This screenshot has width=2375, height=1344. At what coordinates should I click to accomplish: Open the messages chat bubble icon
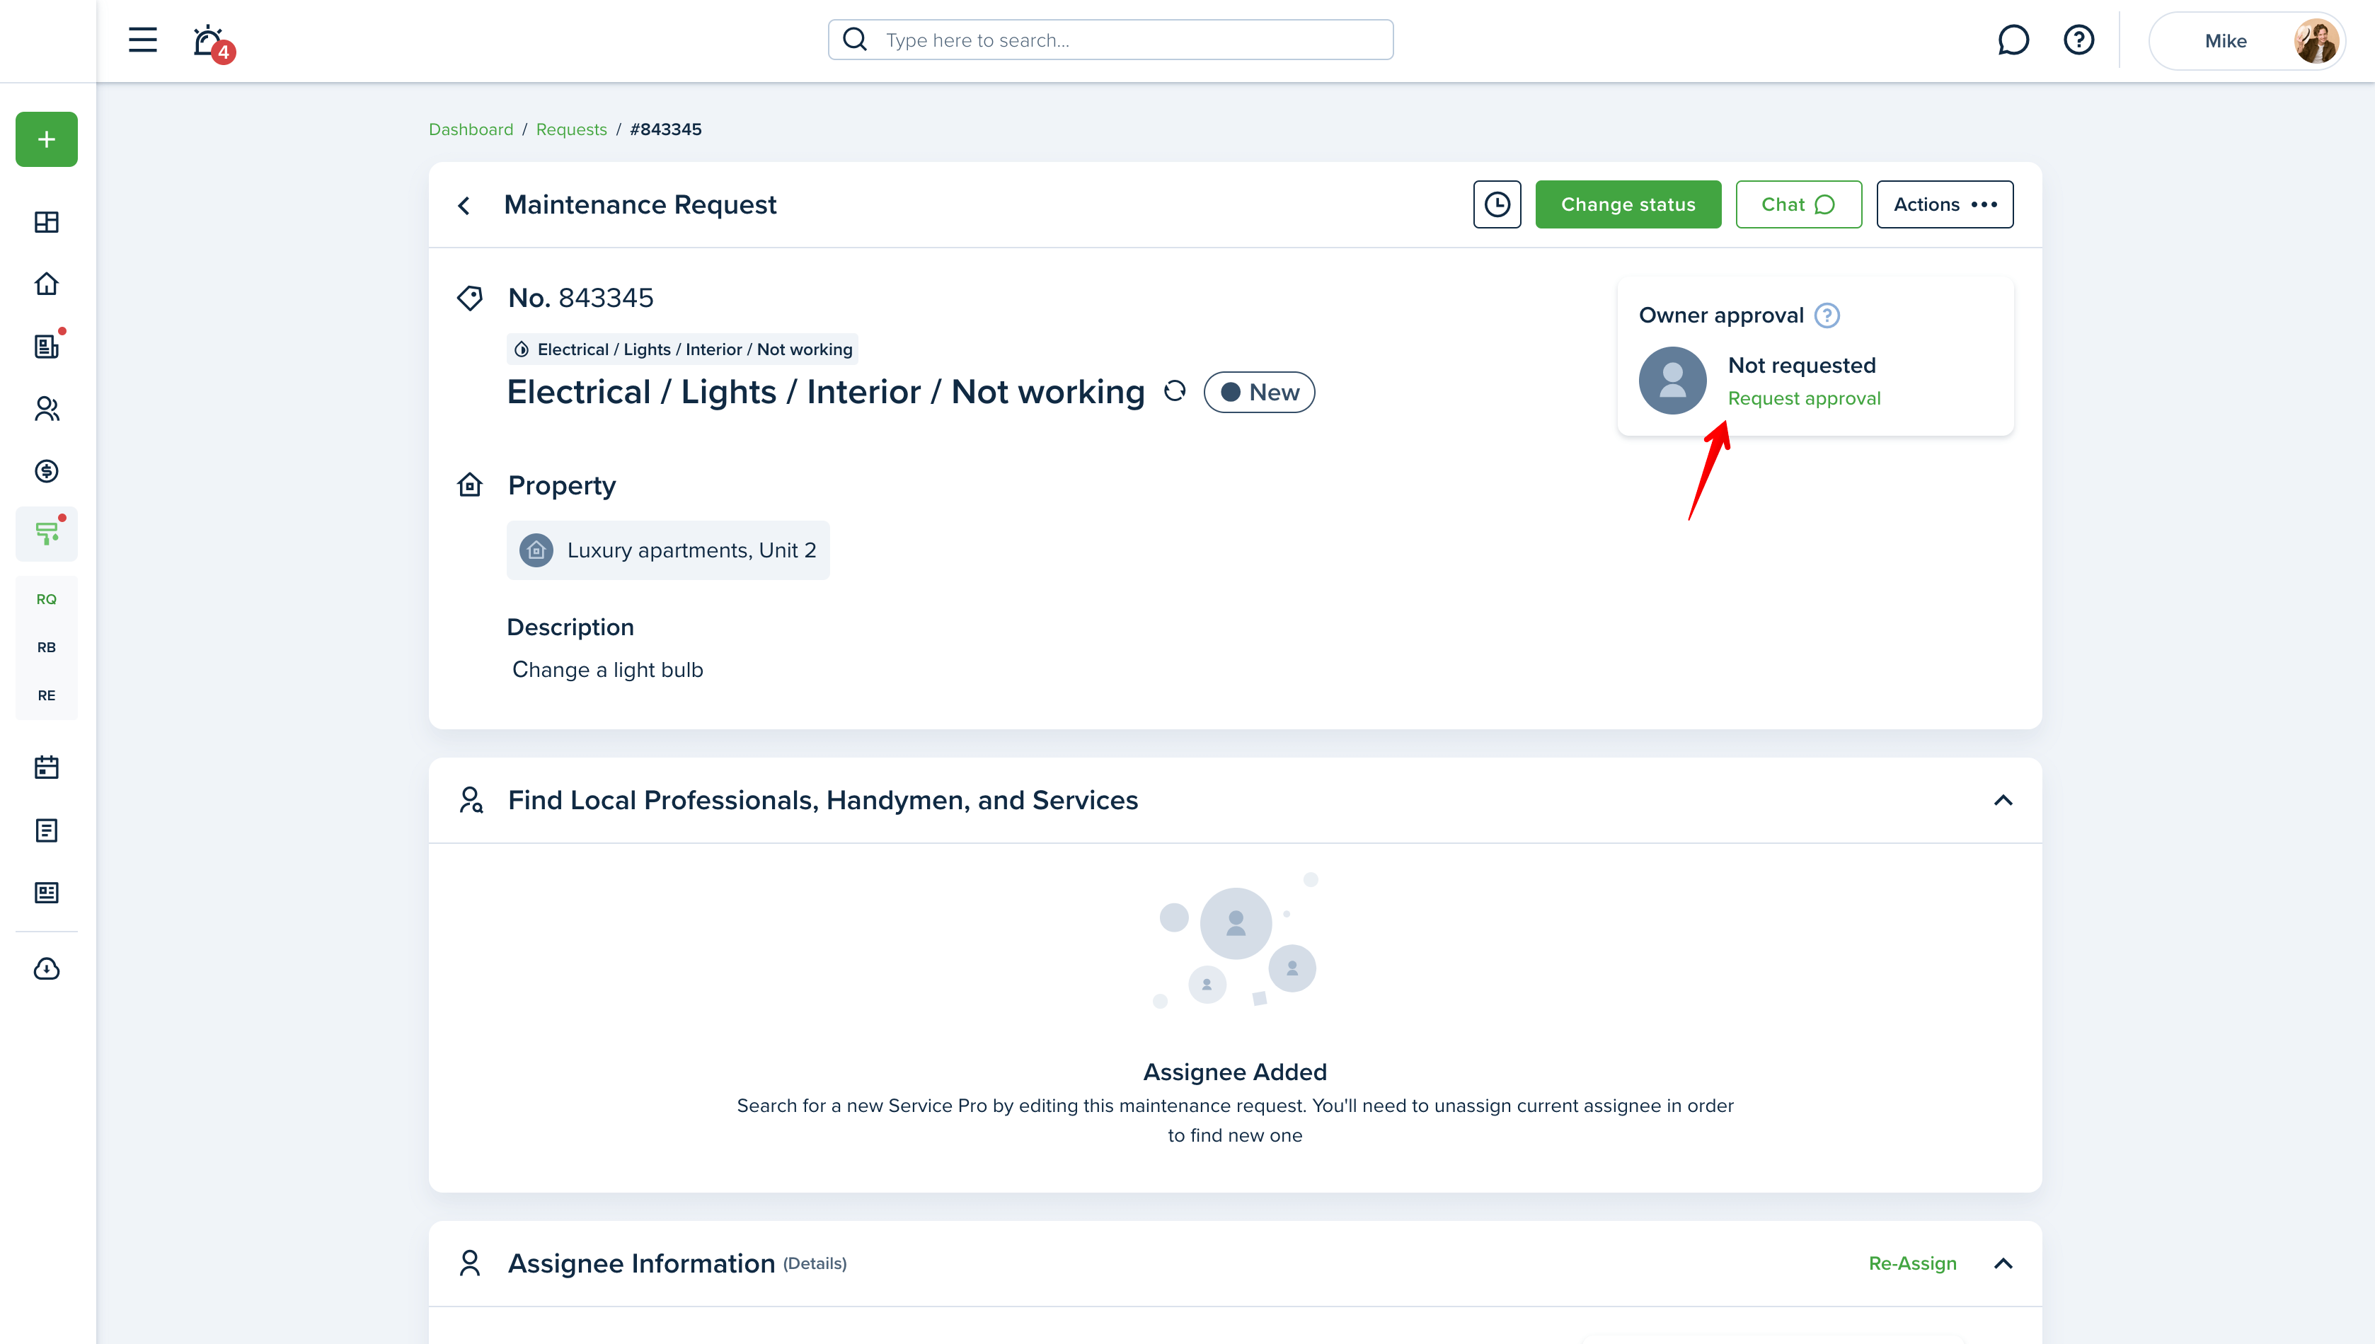(x=2013, y=40)
